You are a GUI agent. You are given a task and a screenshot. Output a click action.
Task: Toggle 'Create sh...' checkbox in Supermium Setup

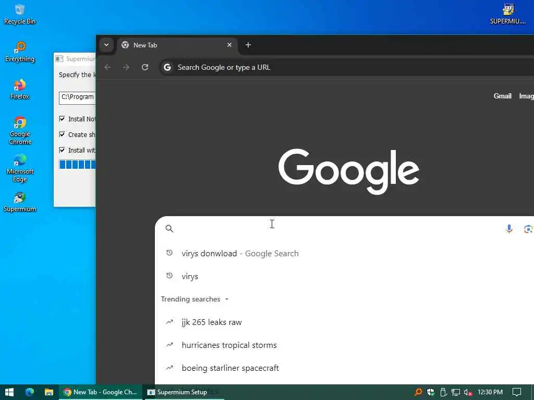coord(62,134)
